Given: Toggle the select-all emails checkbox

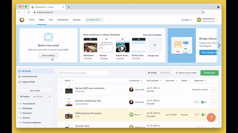Looking at the screenshot, I should [61, 81].
